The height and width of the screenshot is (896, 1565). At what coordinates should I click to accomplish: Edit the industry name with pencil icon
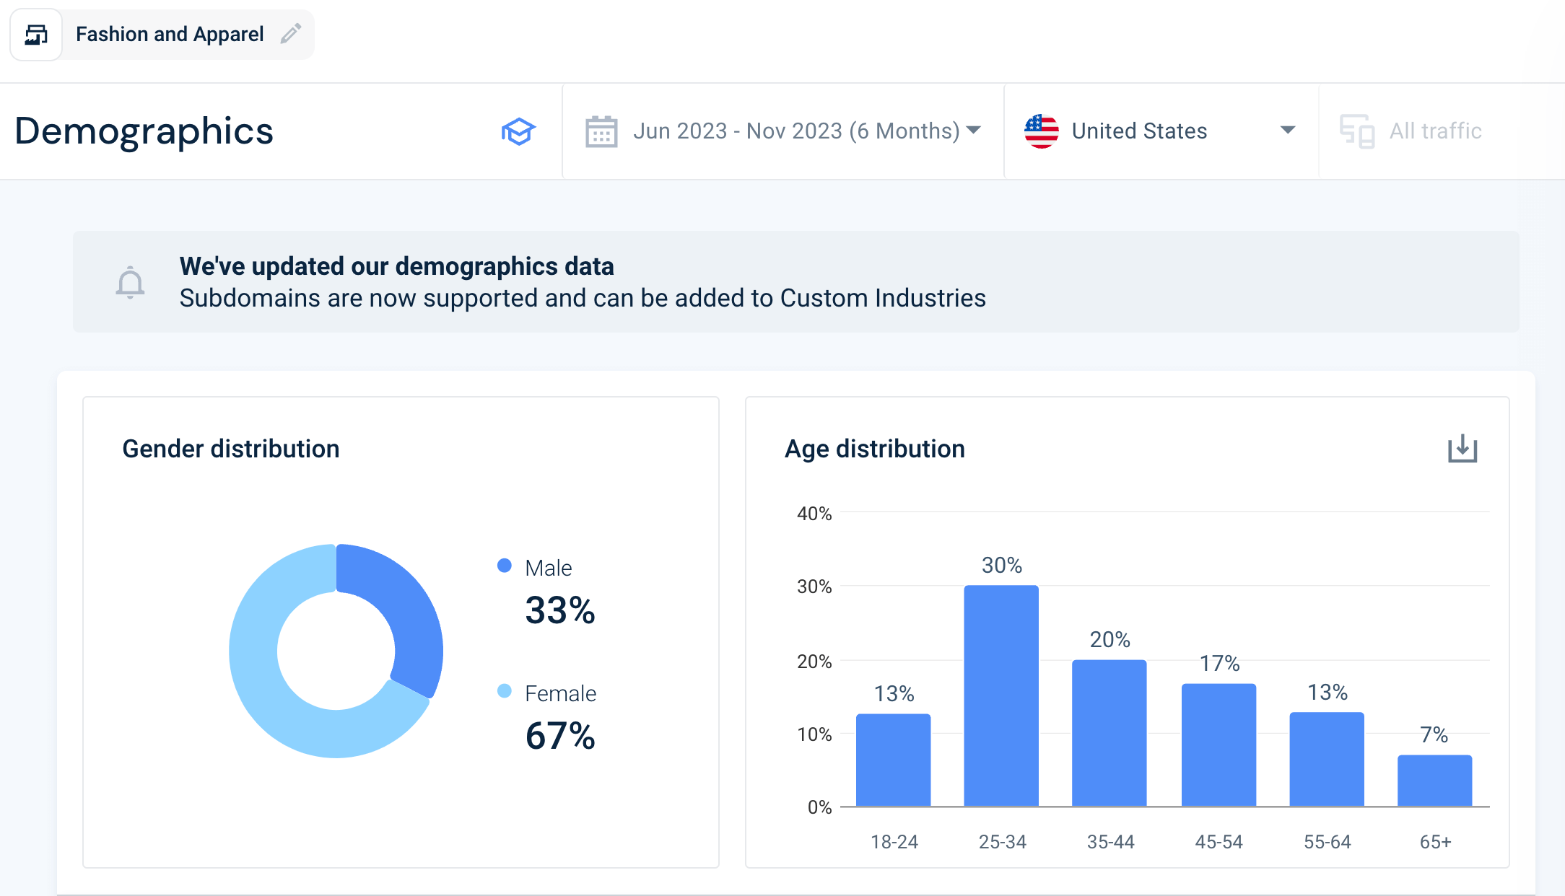[291, 33]
